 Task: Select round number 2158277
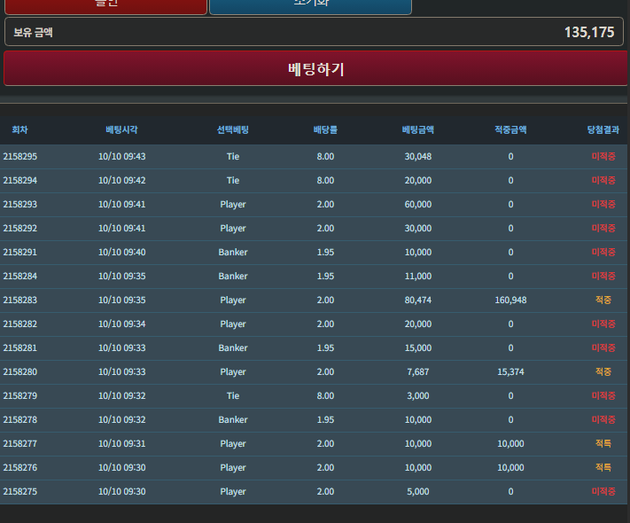pos(20,443)
